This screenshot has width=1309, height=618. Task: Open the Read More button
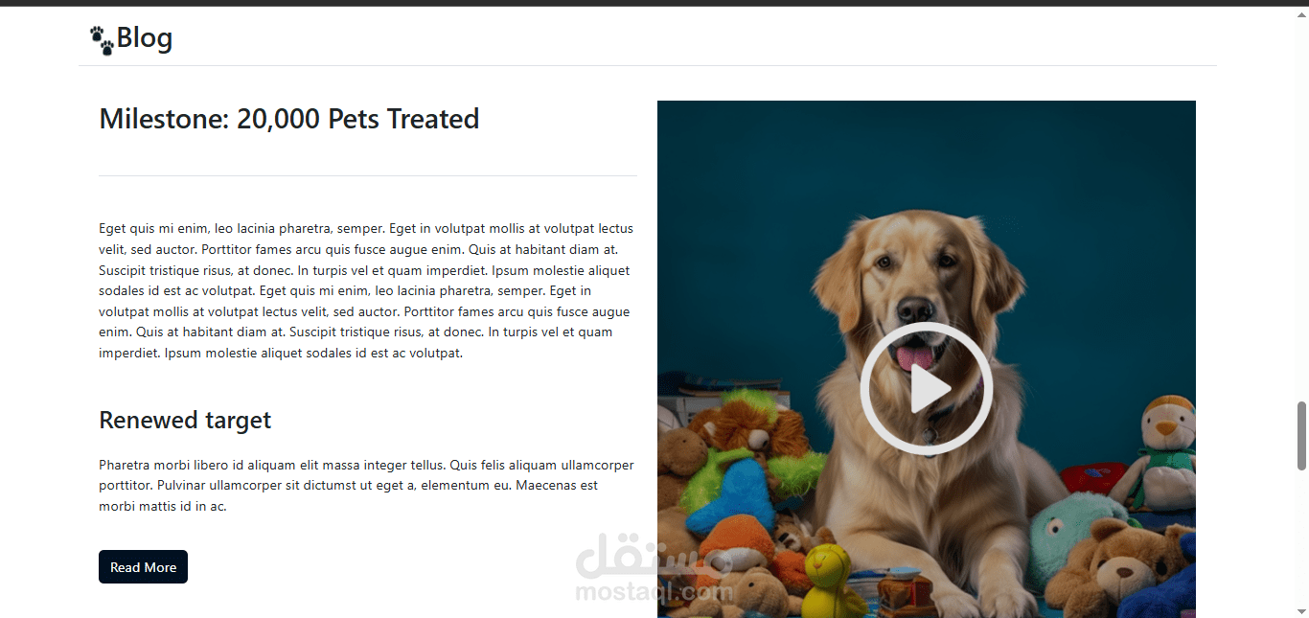pyautogui.click(x=143, y=567)
